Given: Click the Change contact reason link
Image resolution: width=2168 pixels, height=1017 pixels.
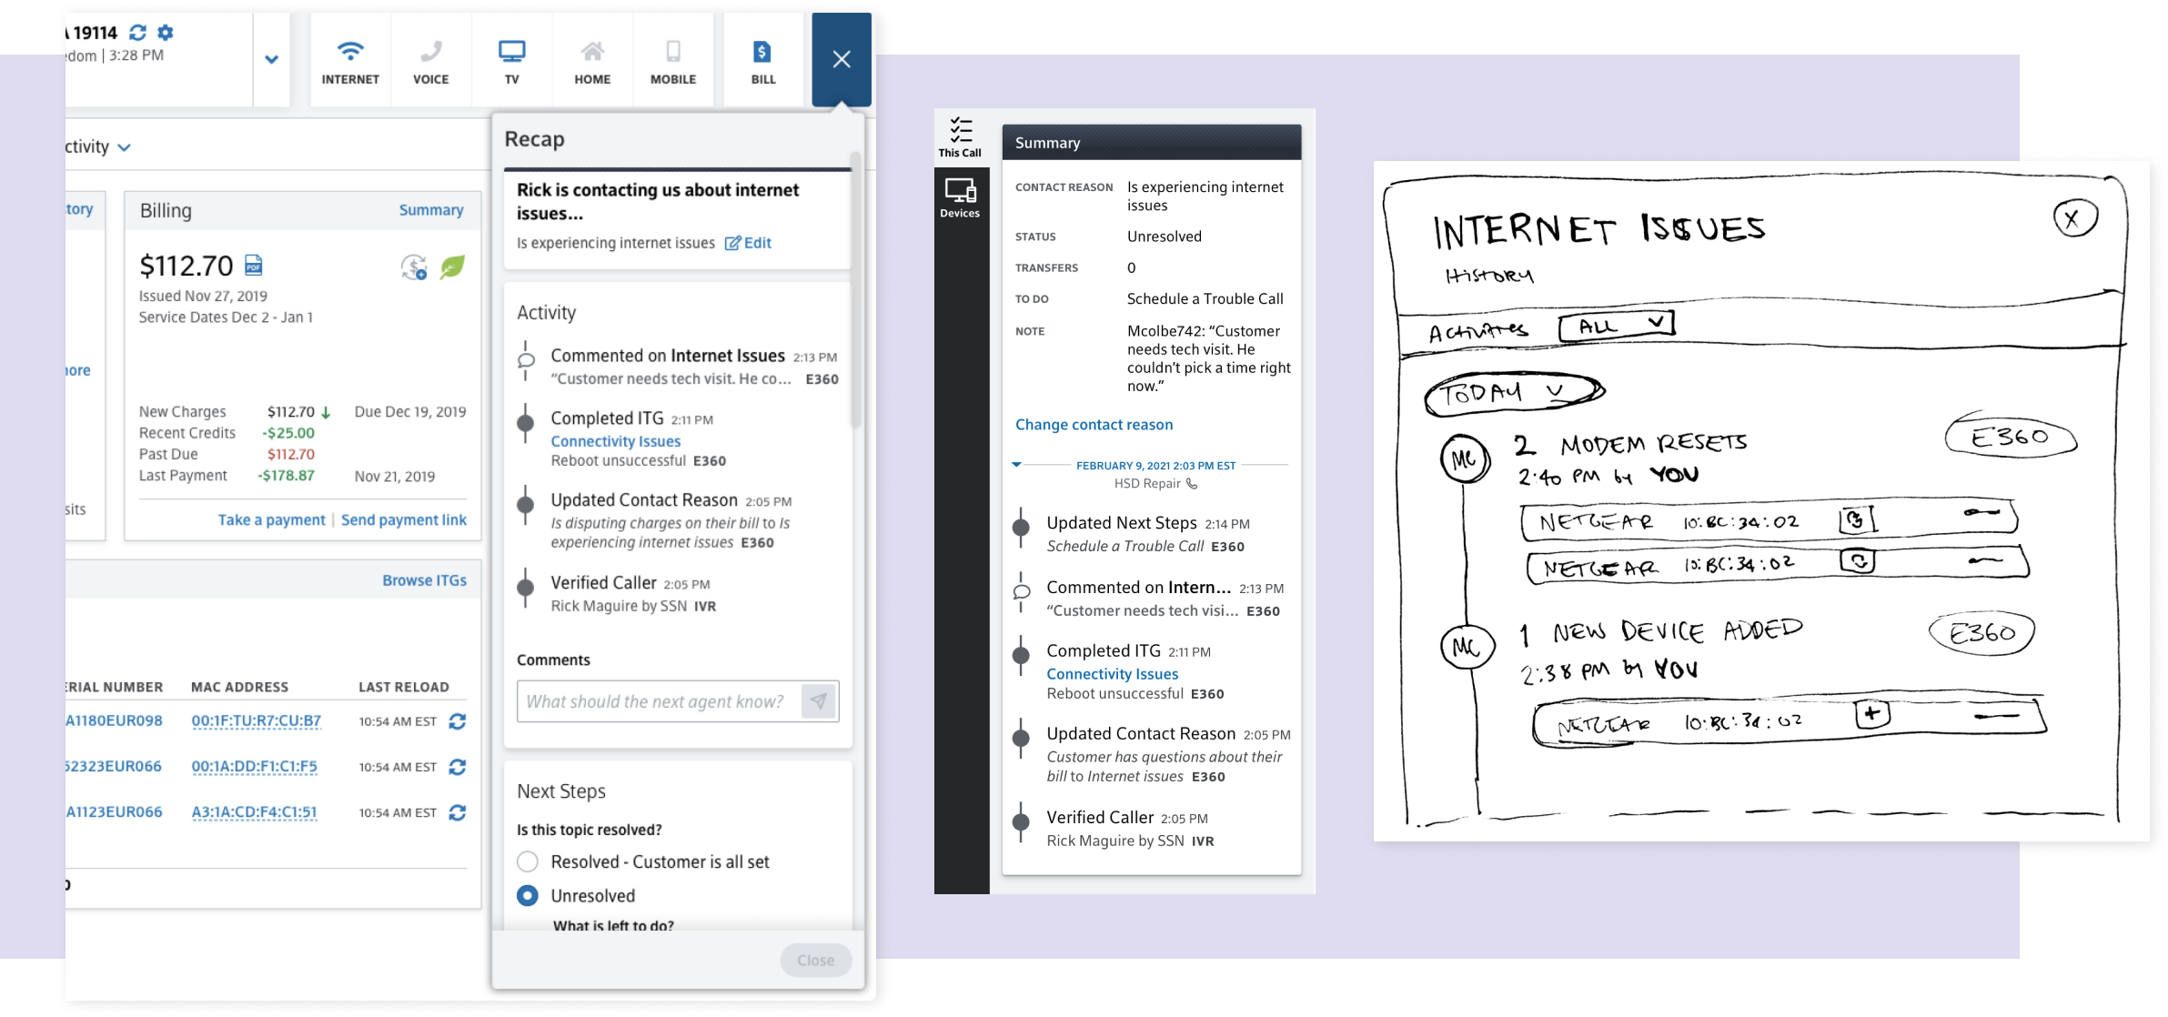Looking at the screenshot, I should coord(1094,424).
